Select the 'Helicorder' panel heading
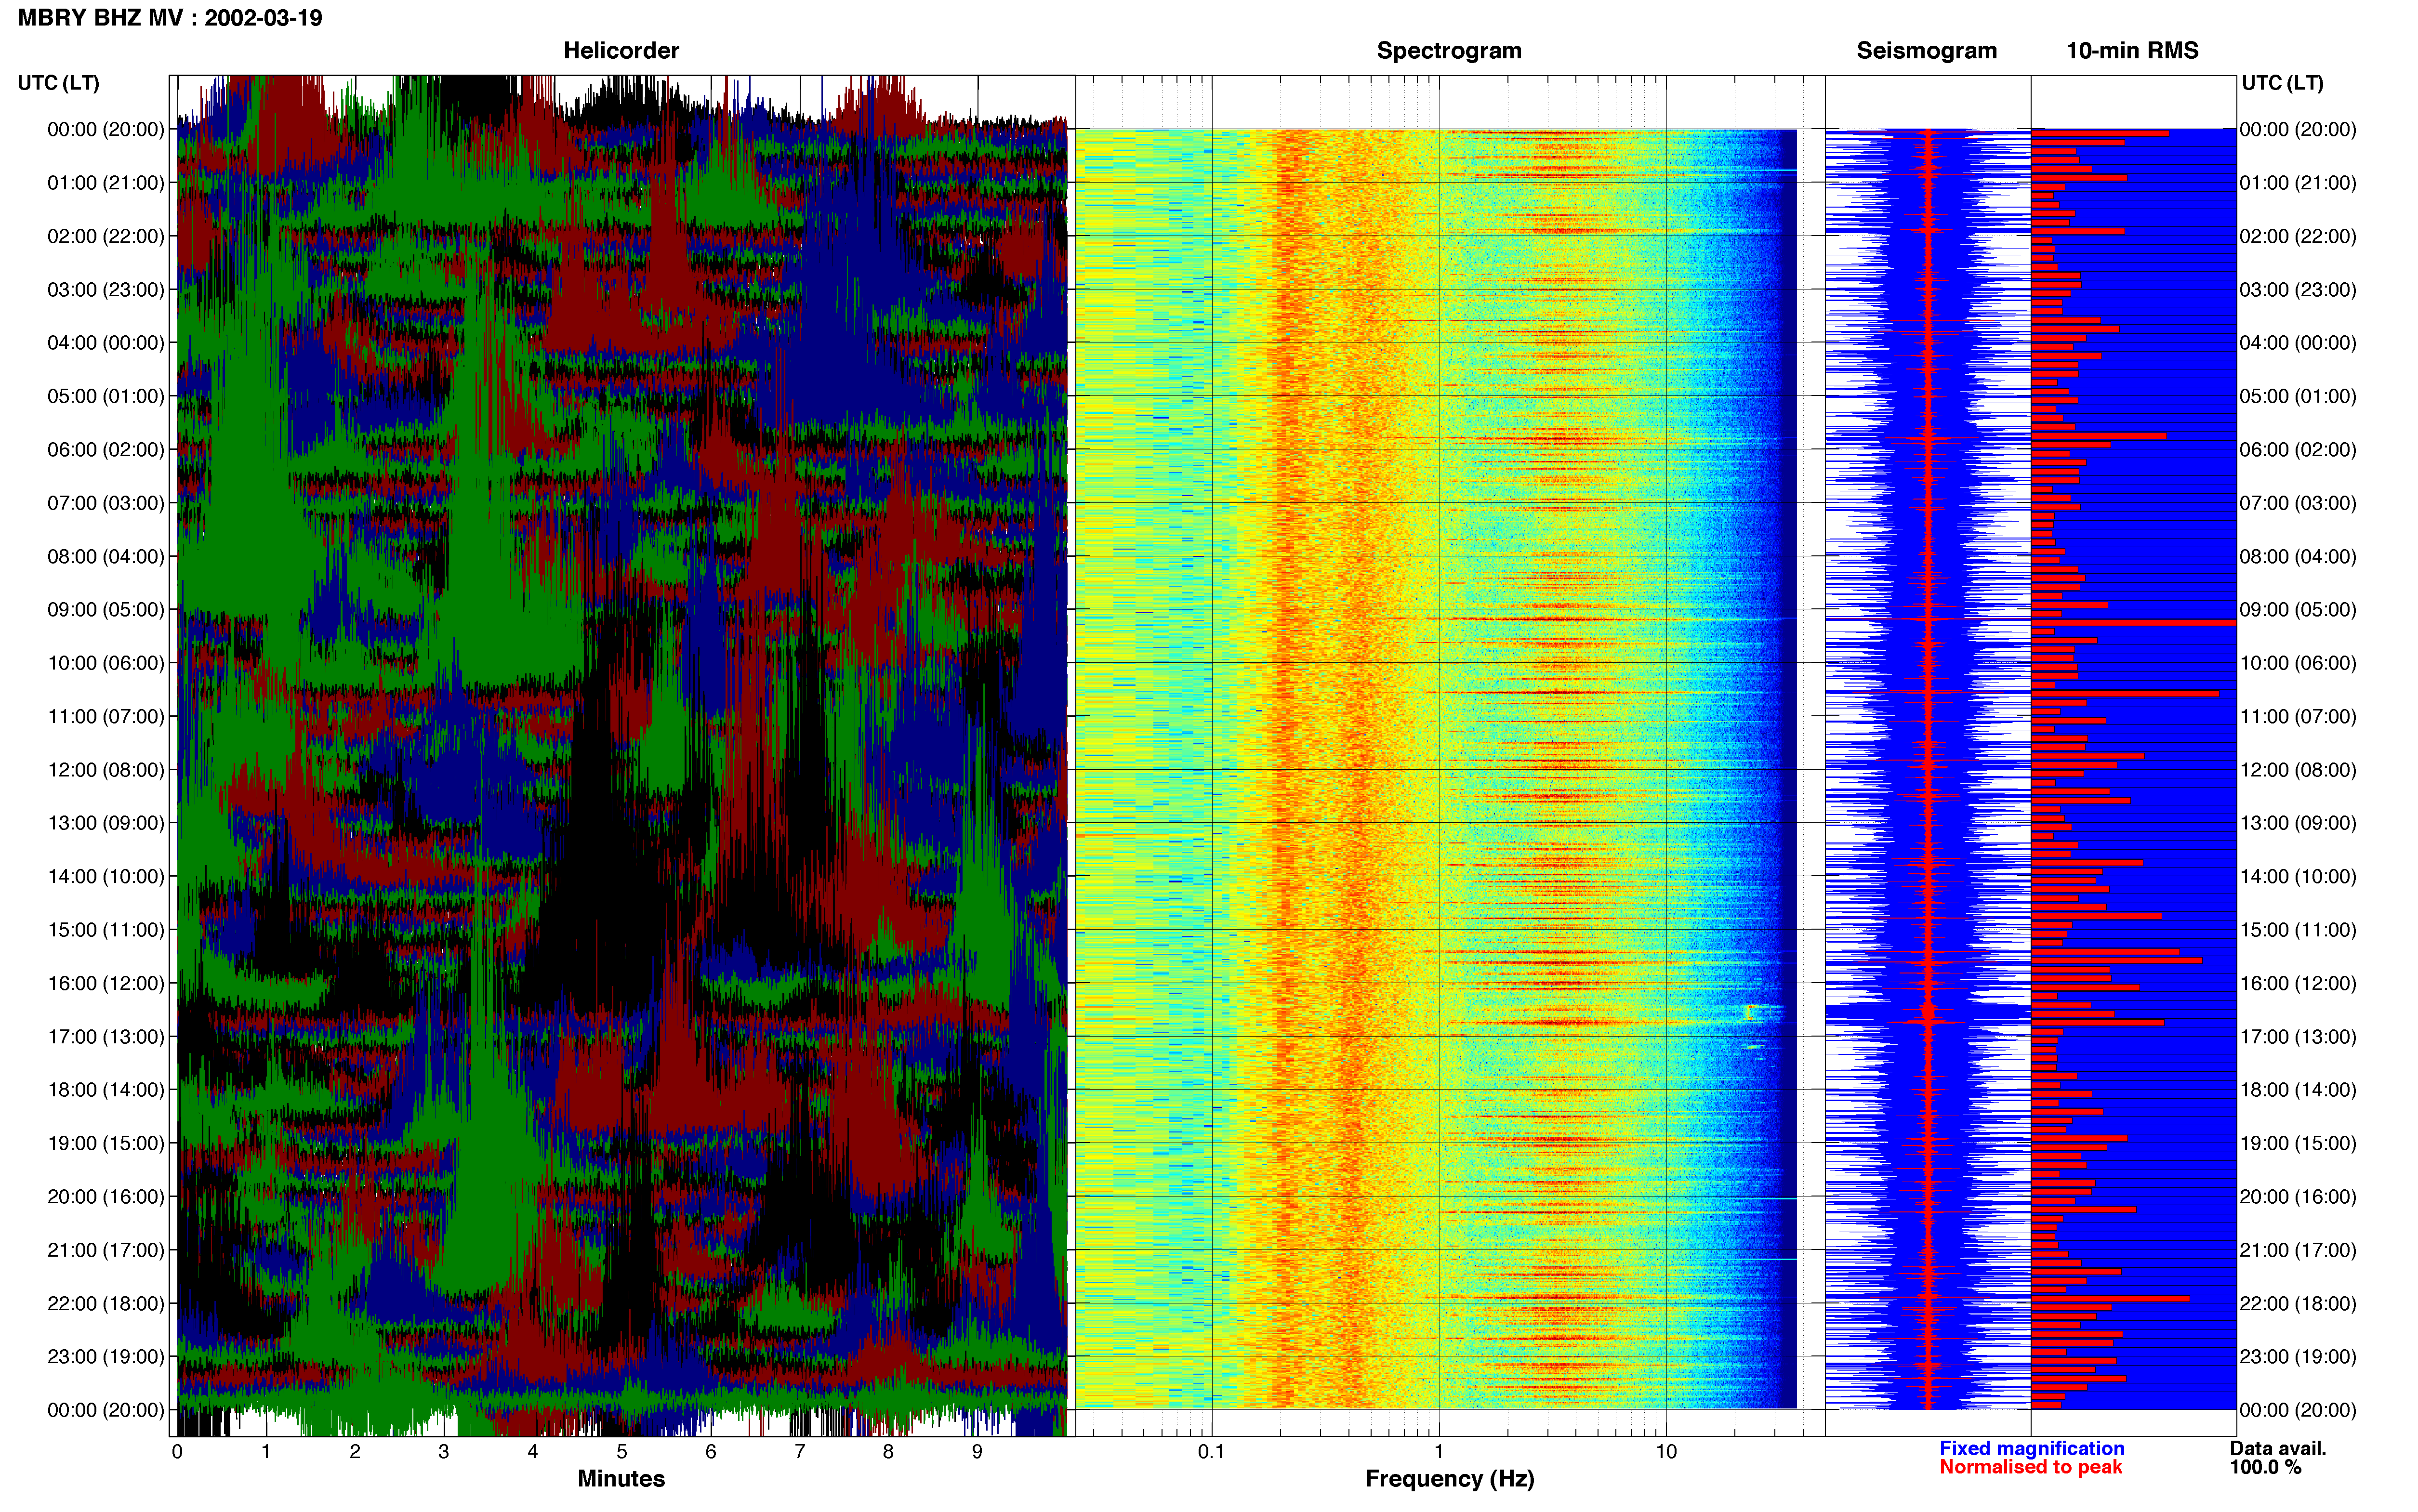 coord(621,50)
